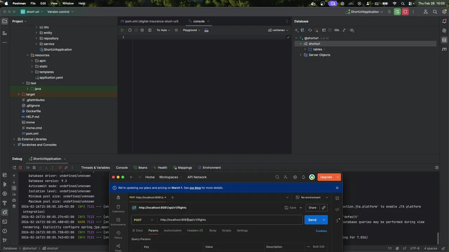
Task: Open Send button arrow dropdown
Action: (x=324, y=220)
